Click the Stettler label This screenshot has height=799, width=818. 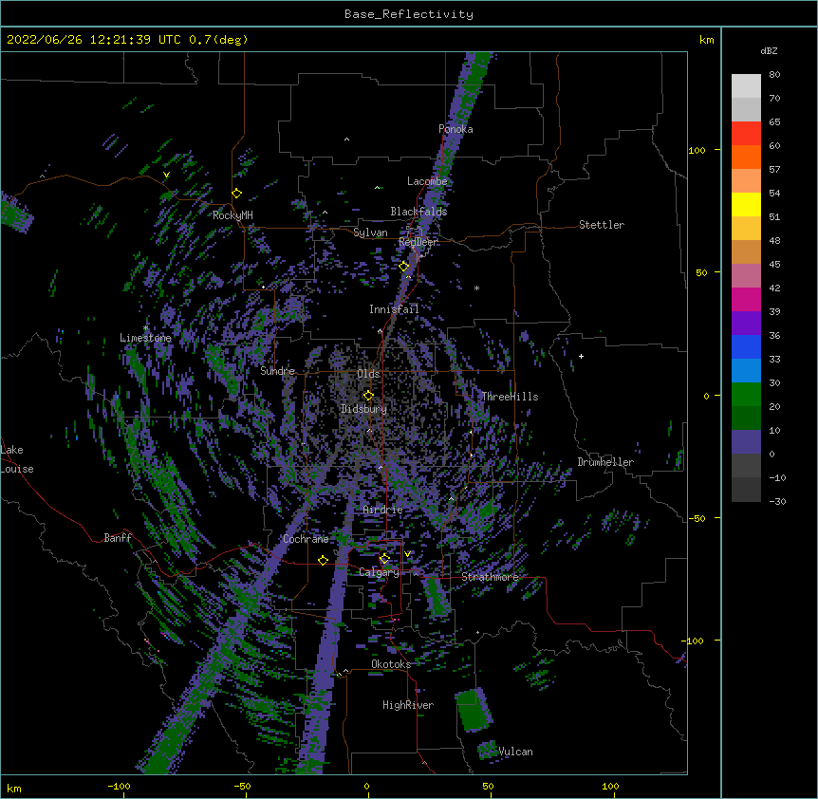click(x=602, y=225)
